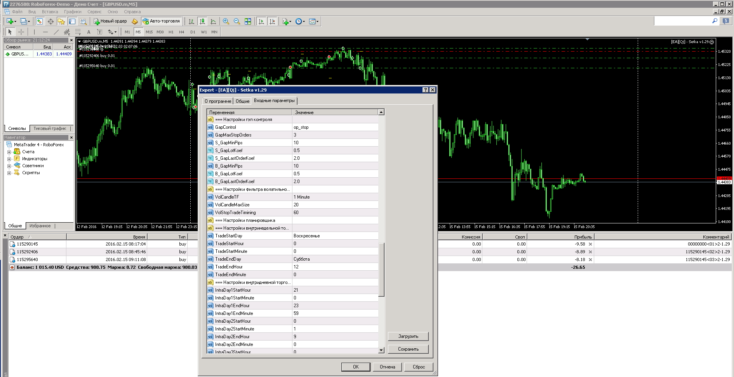This screenshot has width=734, height=377.
Task: Select the Crosshair tool
Action: (x=21, y=32)
